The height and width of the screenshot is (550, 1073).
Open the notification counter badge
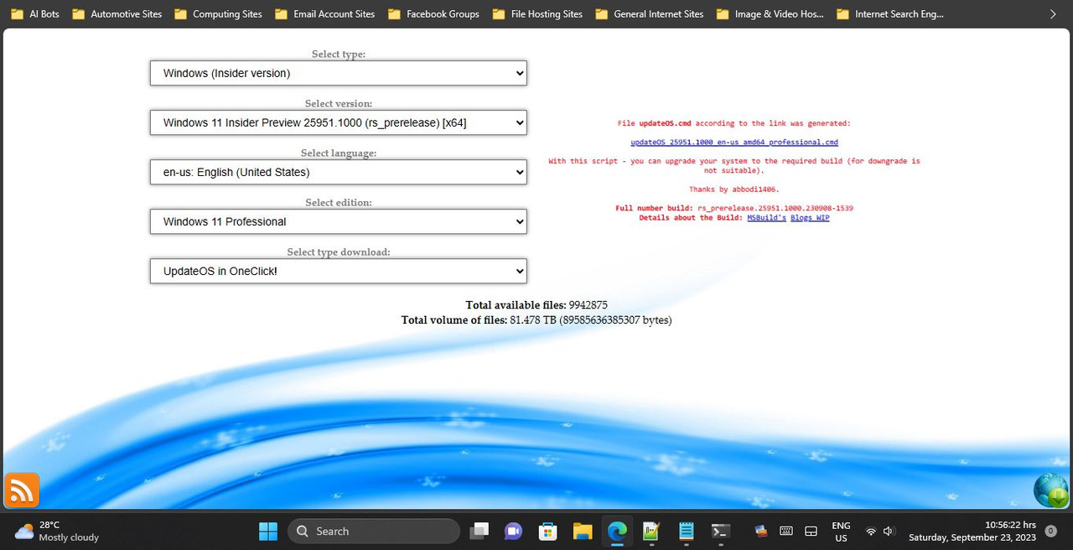coord(1050,531)
